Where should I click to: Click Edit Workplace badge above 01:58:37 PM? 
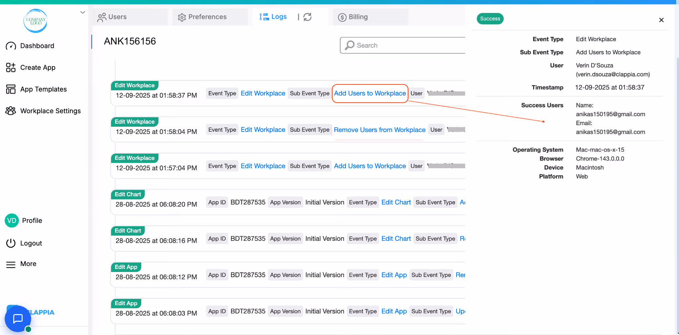click(x=135, y=86)
